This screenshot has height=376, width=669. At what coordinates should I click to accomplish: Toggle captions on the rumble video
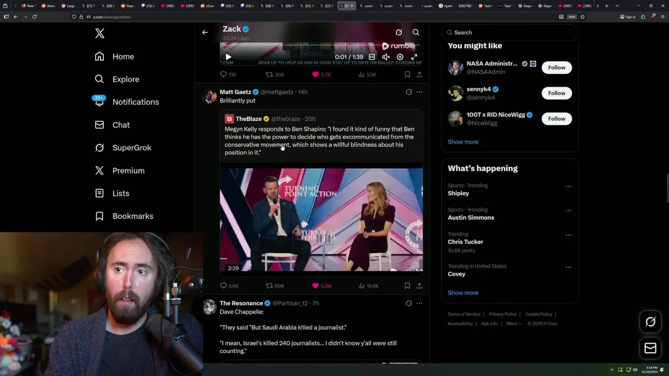[x=372, y=57]
